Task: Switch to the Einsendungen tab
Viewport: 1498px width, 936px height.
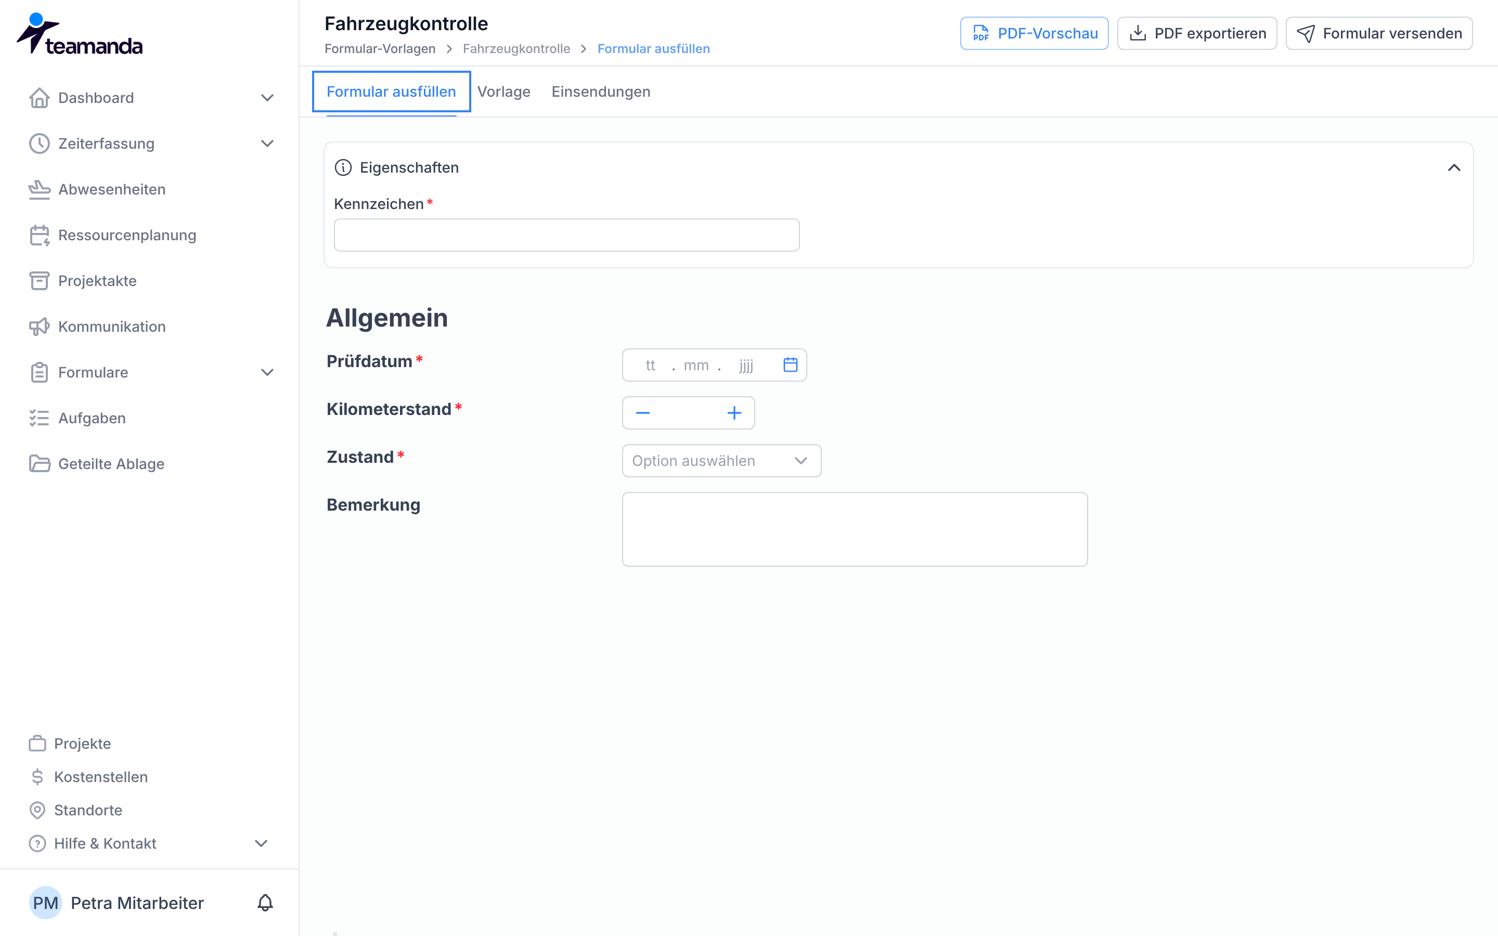Action: (601, 92)
